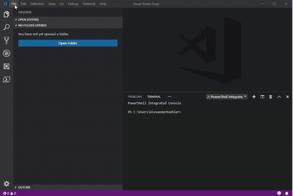Close the terminal panel
The height and width of the screenshot is (196, 293).
tap(288, 97)
